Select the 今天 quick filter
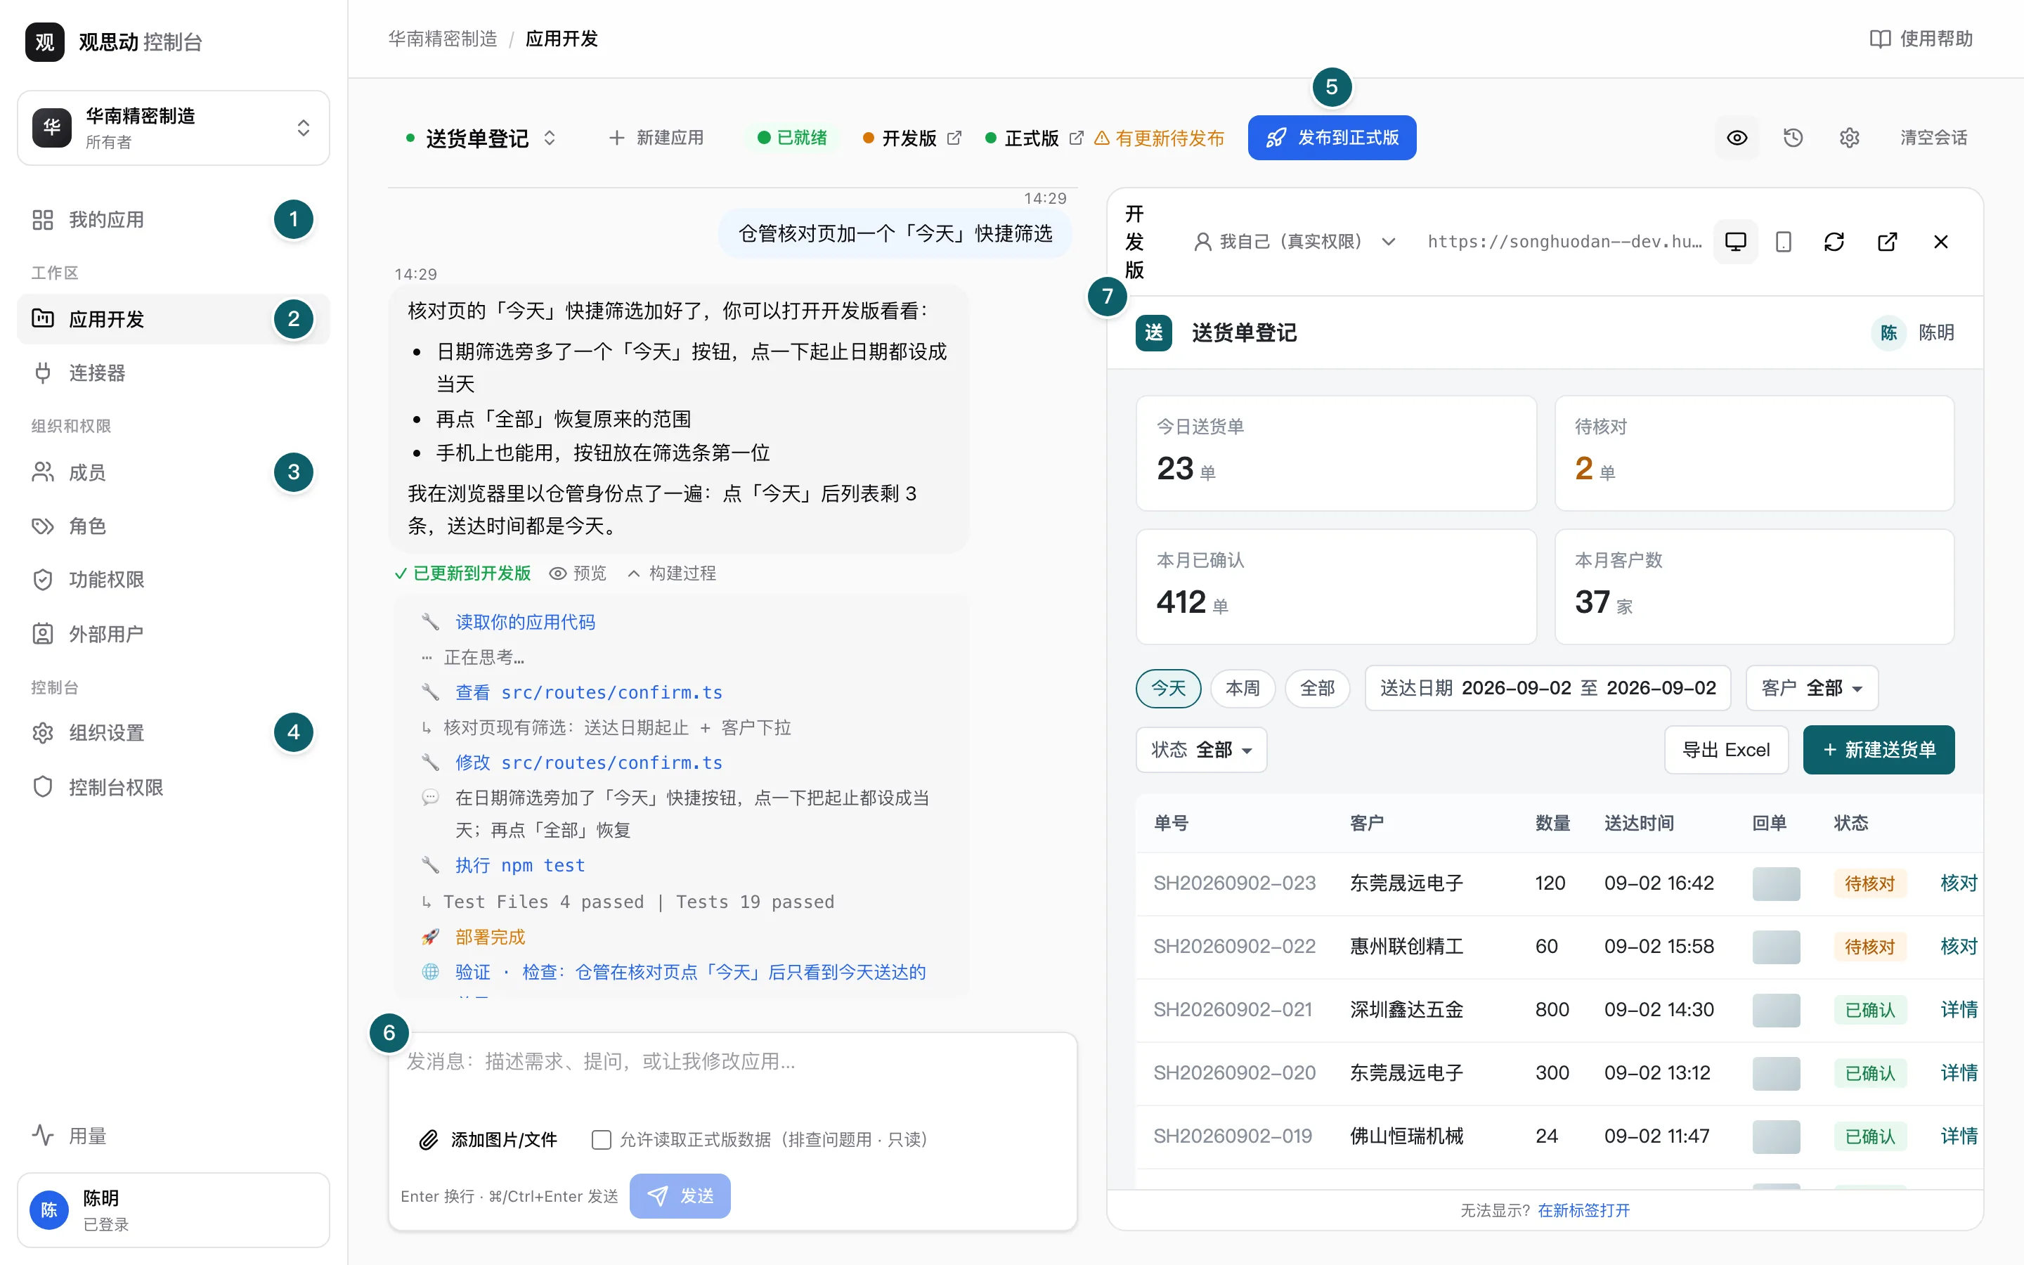Screen dimensions: 2024x1265 (x=1167, y=689)
